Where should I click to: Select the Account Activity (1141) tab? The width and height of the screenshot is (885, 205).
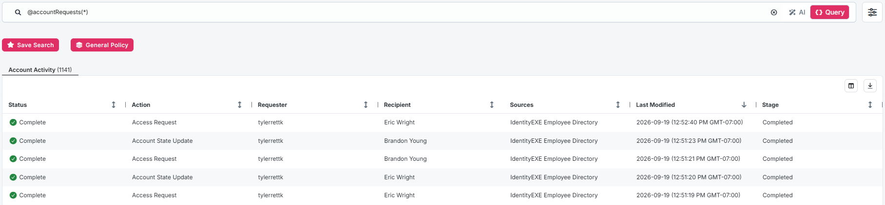[x=40, y=70]
